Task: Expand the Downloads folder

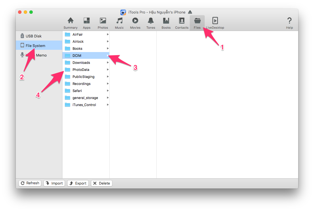Action: [107, 62]
